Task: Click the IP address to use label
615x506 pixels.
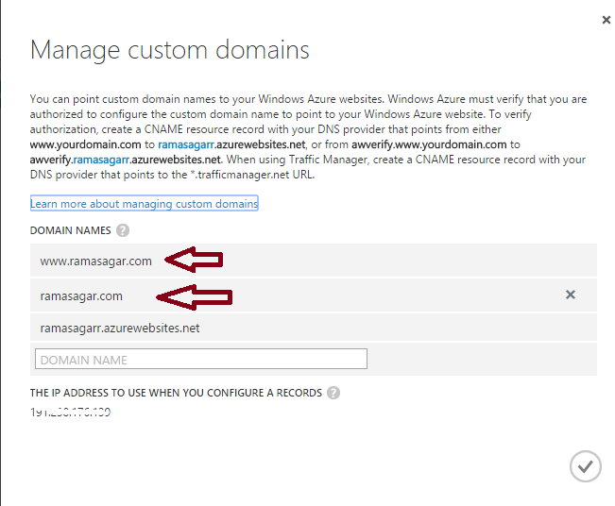Action: coord(176,393)
